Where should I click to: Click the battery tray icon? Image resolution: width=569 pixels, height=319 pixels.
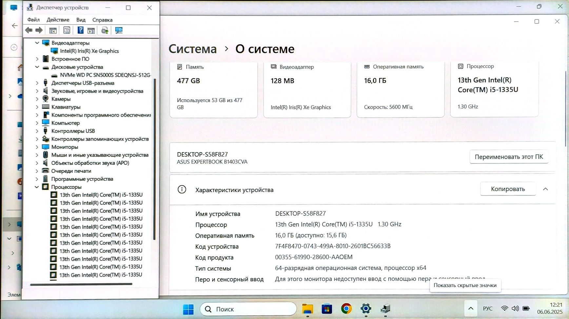[526, 309]
